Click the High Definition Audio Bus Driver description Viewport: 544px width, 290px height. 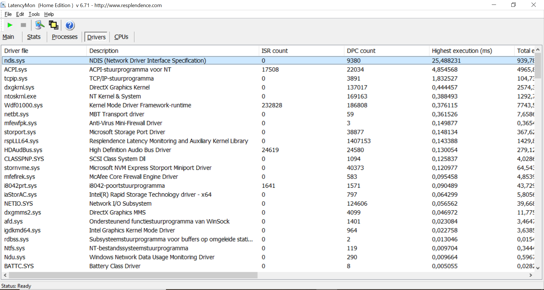pos(130,150)
